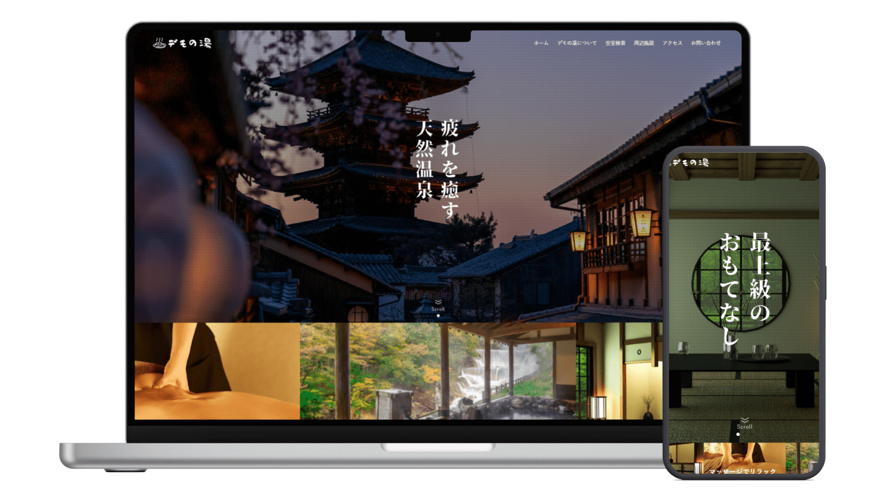This screenshot has width=876, height=493.
Task: Open the ホーム navigation link
Action: coord(541,43)
